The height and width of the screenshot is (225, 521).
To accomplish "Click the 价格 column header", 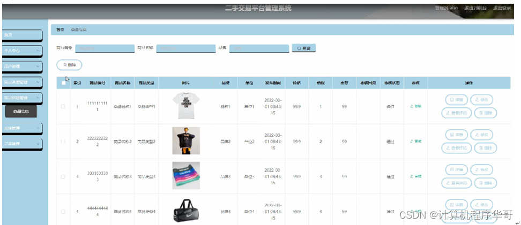I will coord(297,83).
